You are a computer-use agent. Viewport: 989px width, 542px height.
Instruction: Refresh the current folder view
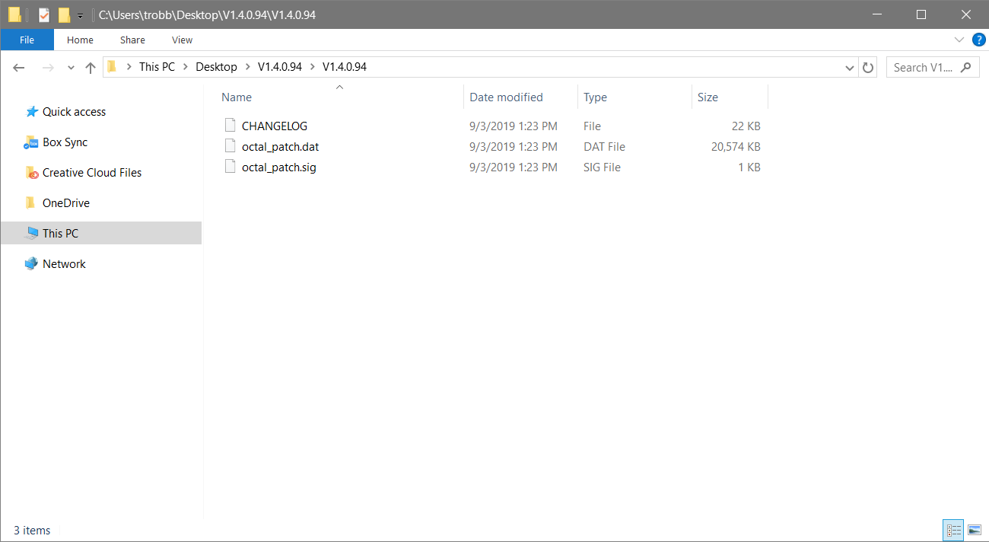[868, 68]
